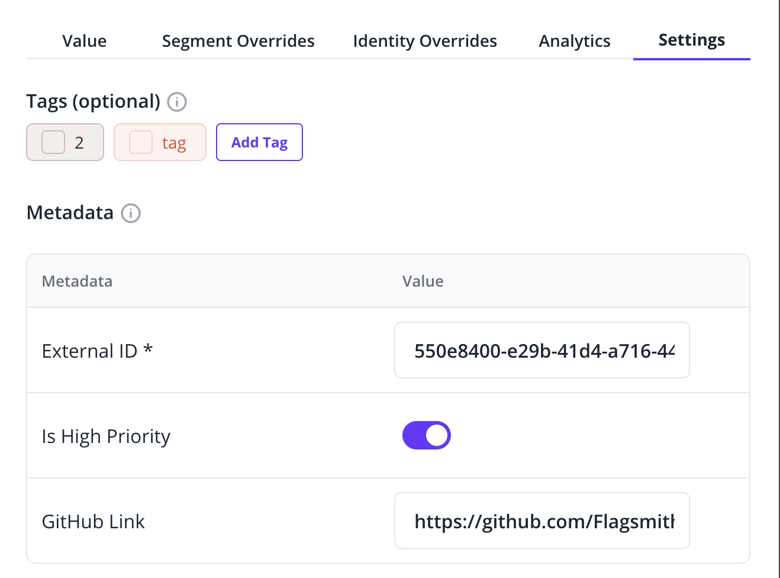This screenshot has height=578, width=780.
Task: Switch to the Value tab
Action: [x=85, y=41]
